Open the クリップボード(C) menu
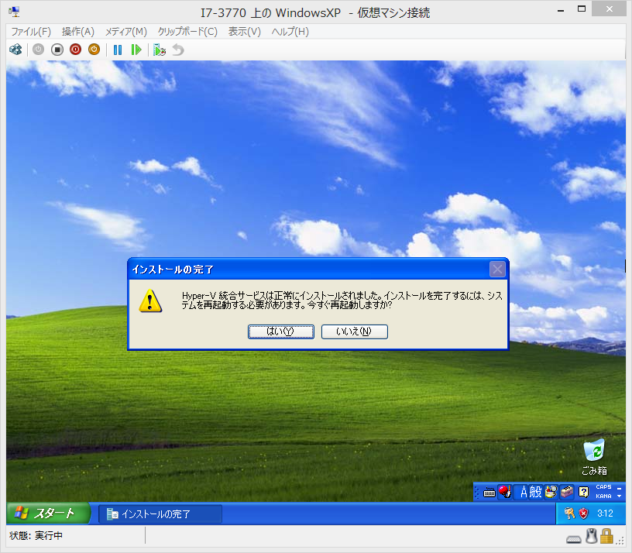Image resolution: width=632 pixels, height=553 pixels. [188, 32]
